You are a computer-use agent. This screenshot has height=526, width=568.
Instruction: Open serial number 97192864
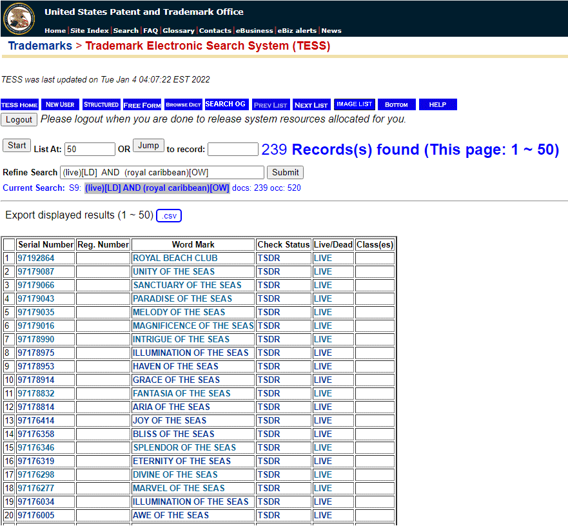(36, 258)
